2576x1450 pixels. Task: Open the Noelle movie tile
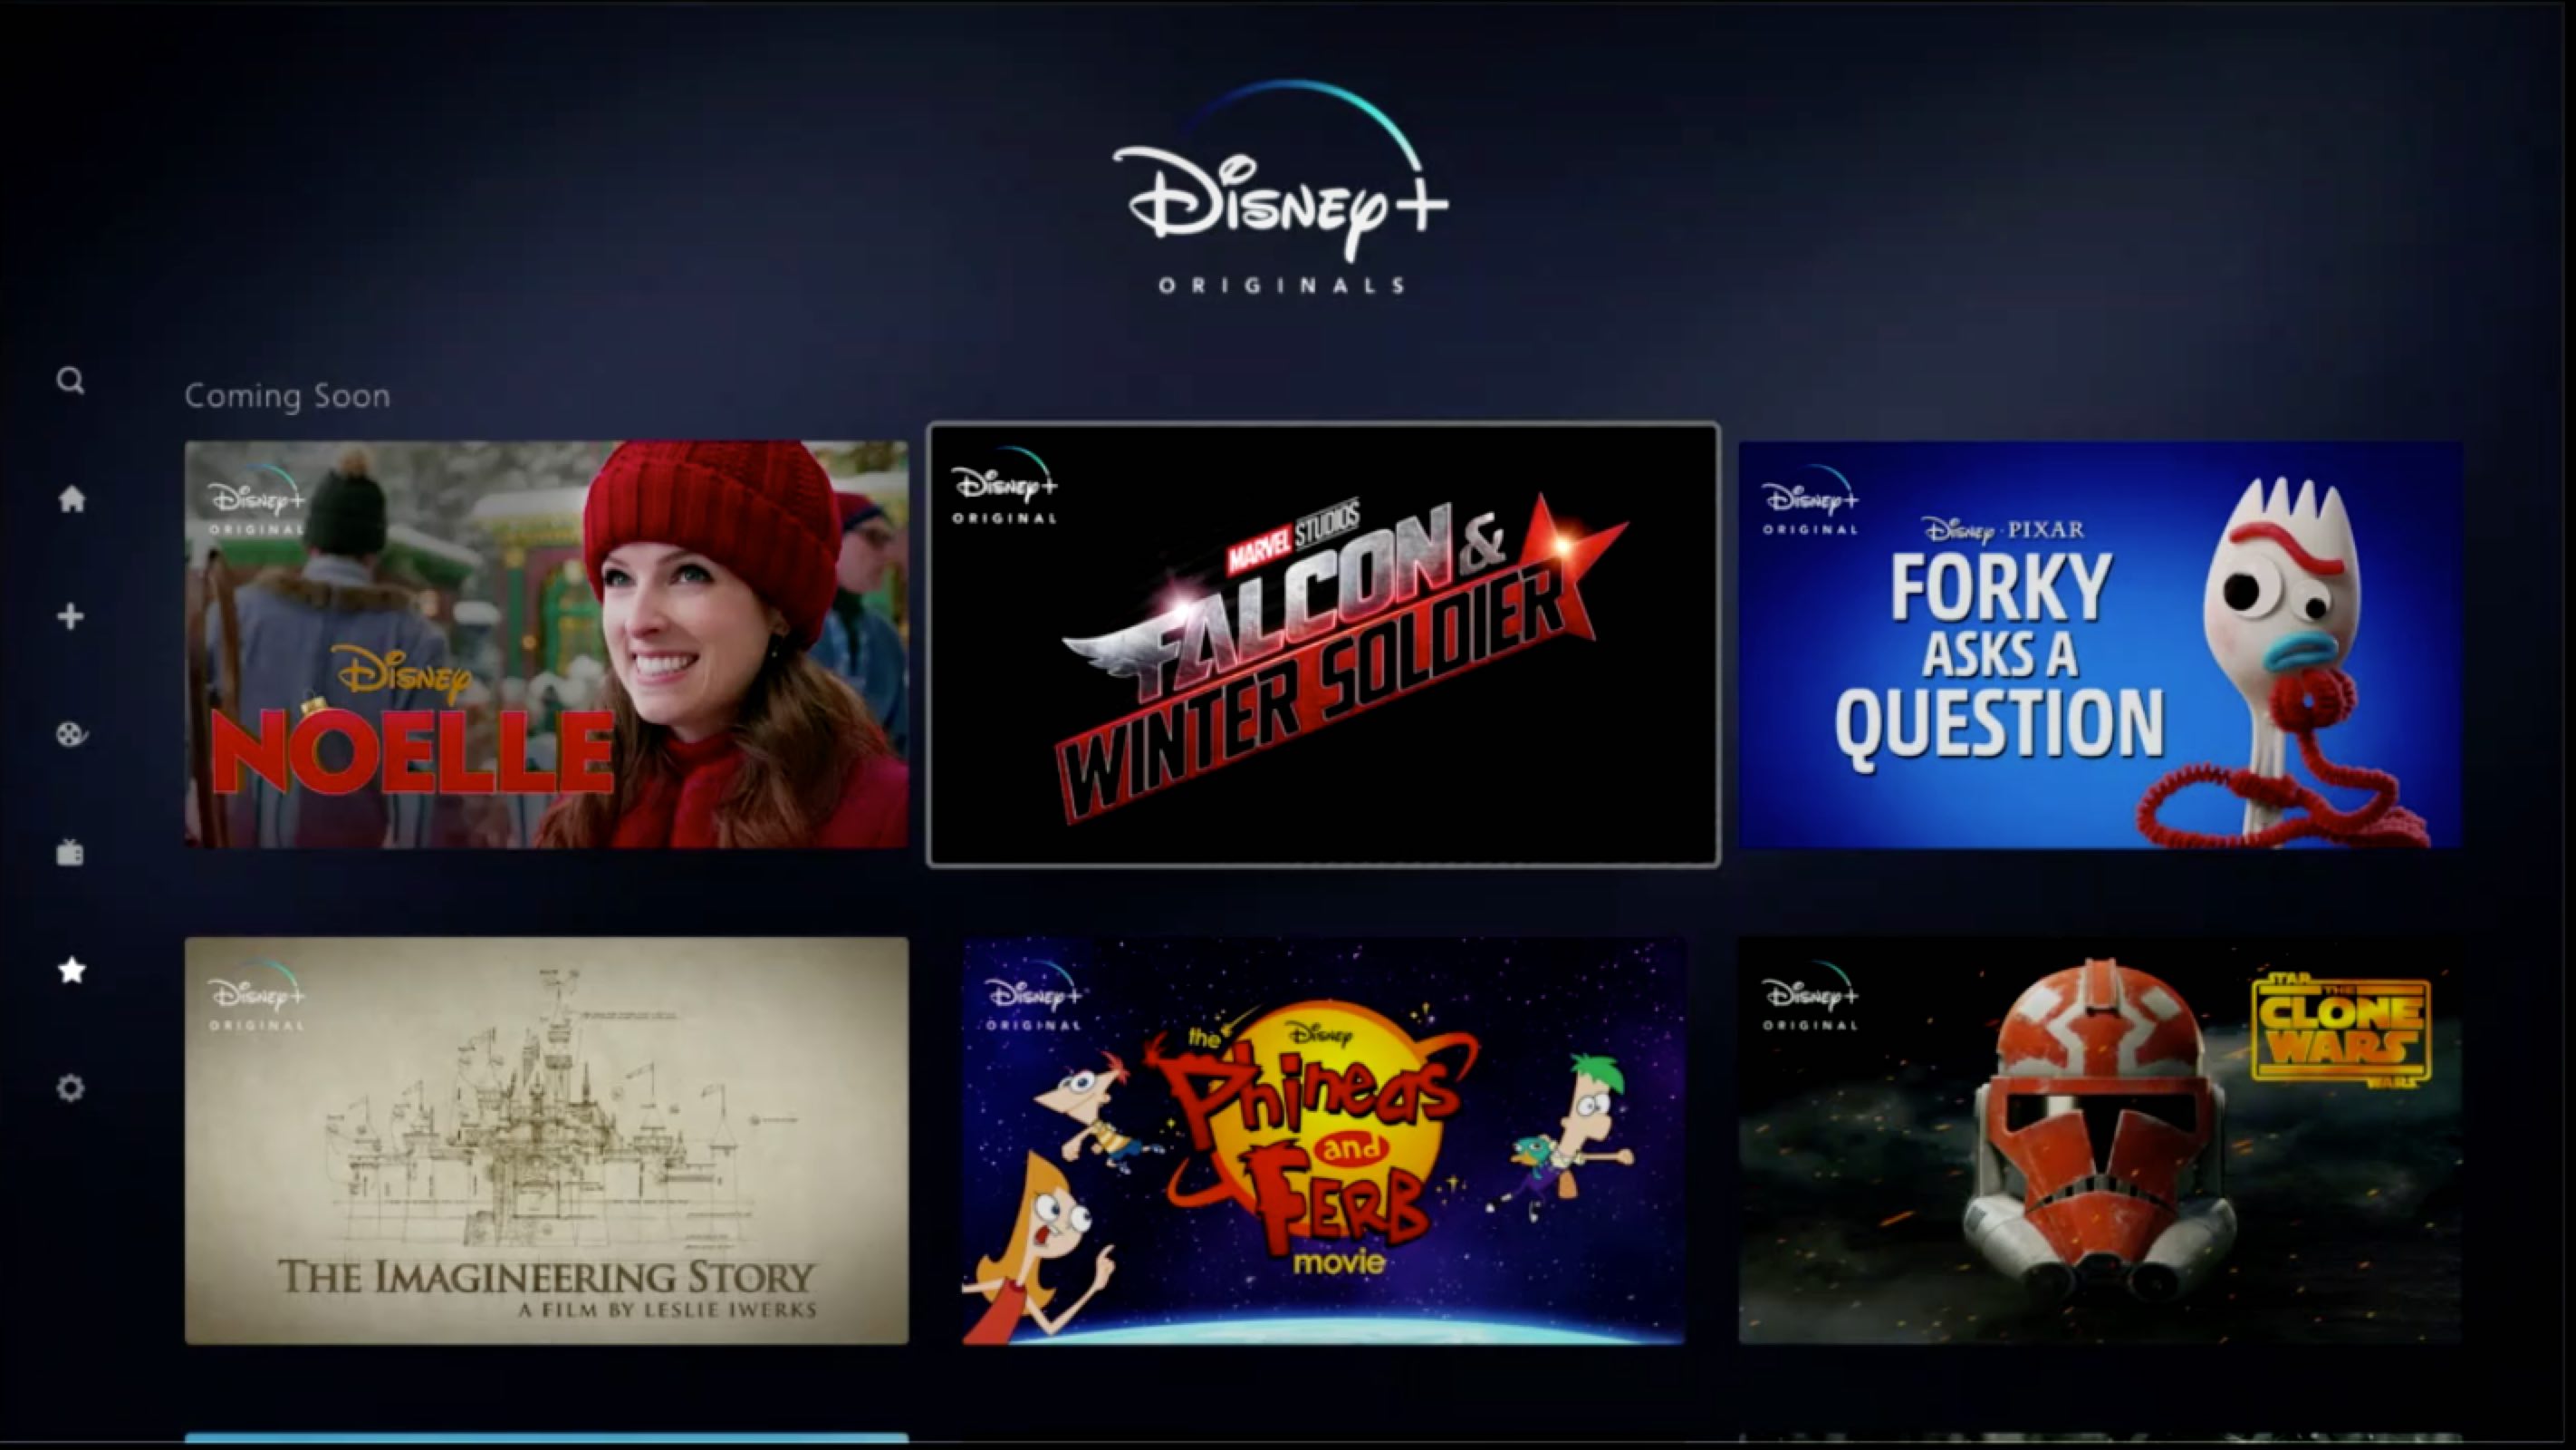click(546, 644)
